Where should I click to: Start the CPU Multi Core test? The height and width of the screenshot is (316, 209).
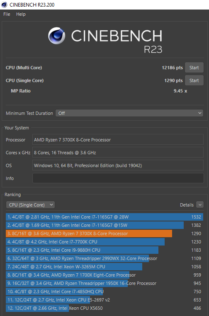[194, 68]
